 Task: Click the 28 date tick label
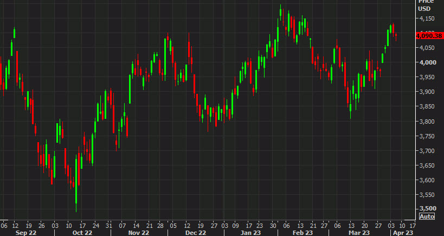(160, 226)
